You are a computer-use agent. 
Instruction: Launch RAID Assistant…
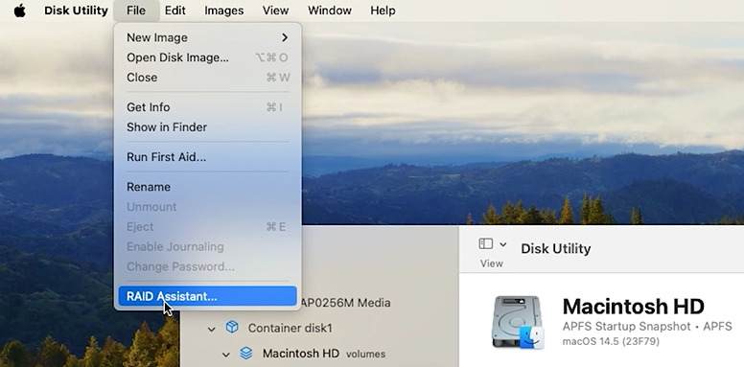(207, 296)
